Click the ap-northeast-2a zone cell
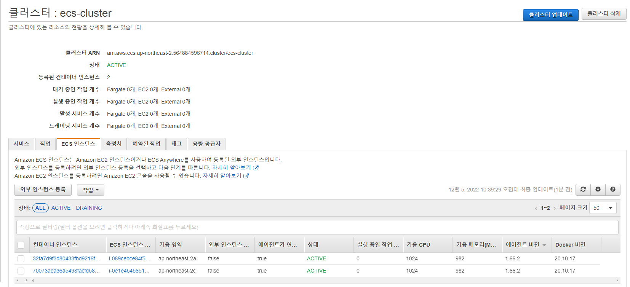630x287 pixels. tap(177, 259)
